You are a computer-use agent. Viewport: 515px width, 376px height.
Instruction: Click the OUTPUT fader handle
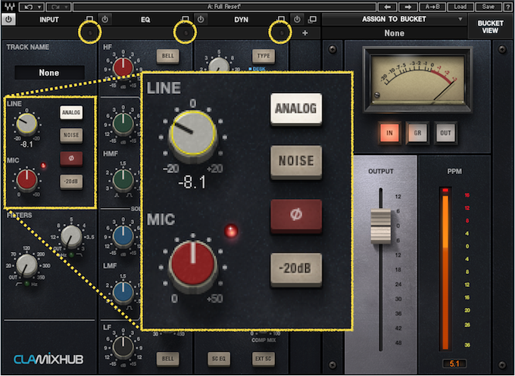click(x=381, y=226)
